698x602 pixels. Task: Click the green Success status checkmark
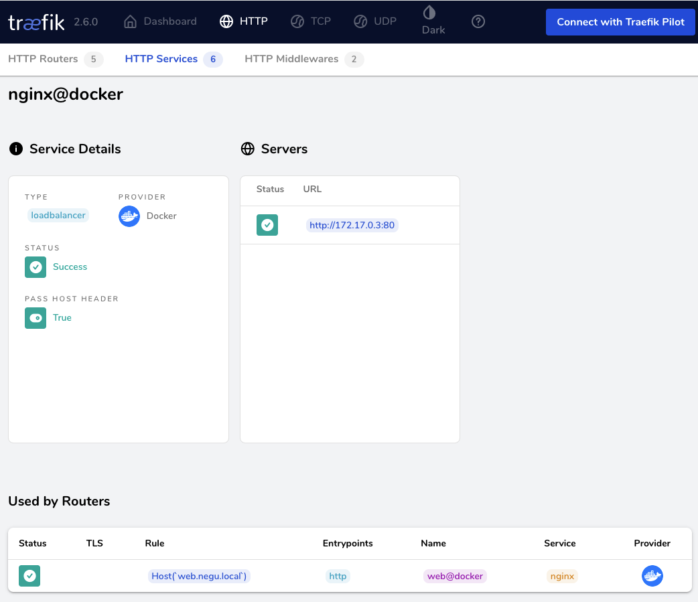point(35,267)
